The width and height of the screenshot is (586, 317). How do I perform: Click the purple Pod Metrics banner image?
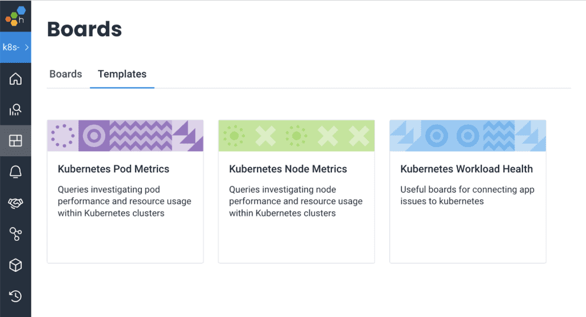(125, 136)
